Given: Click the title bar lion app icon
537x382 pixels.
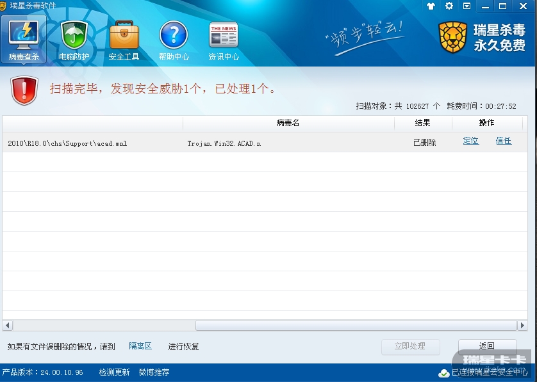Looking at the screenshot, I should 3,6.
